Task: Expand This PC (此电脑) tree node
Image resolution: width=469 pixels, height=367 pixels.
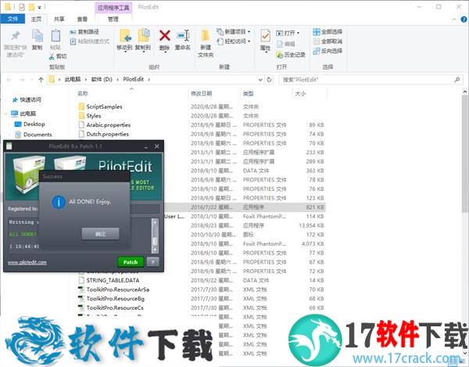Action: [5, 113]
